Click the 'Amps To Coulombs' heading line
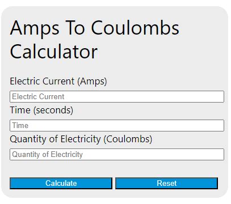This screenshot has width=231, height=204. coord(95,28)
